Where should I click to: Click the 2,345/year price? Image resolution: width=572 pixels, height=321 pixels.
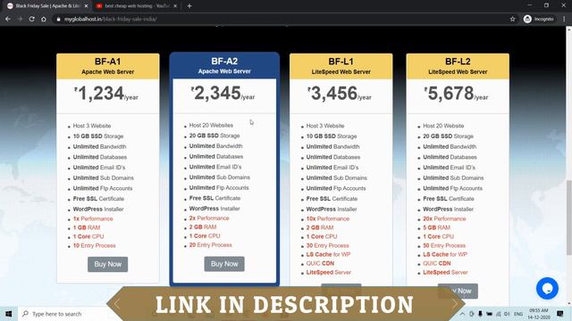click(x=223, y=93)
